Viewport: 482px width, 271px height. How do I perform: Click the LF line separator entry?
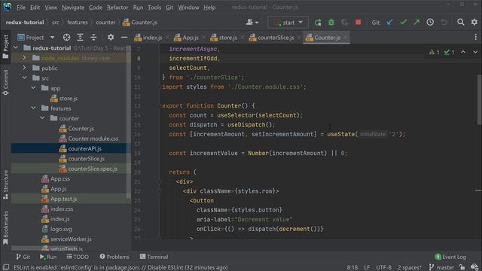coord(367,267)
